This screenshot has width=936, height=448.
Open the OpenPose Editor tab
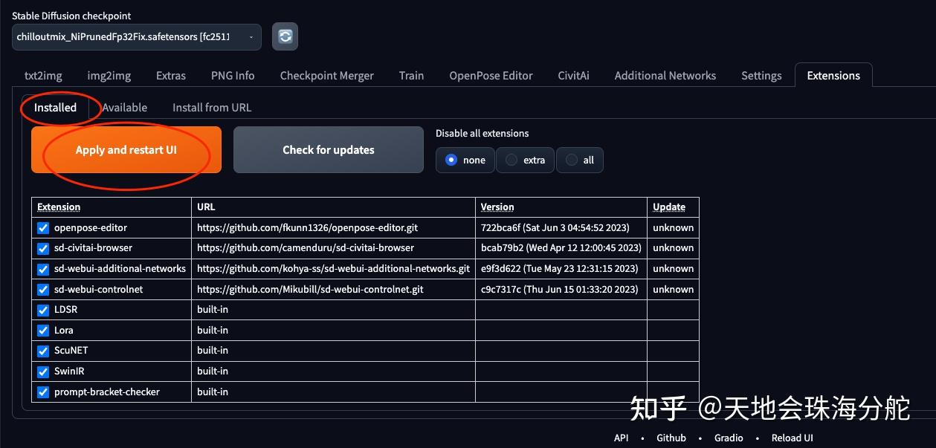click(491, 75)
